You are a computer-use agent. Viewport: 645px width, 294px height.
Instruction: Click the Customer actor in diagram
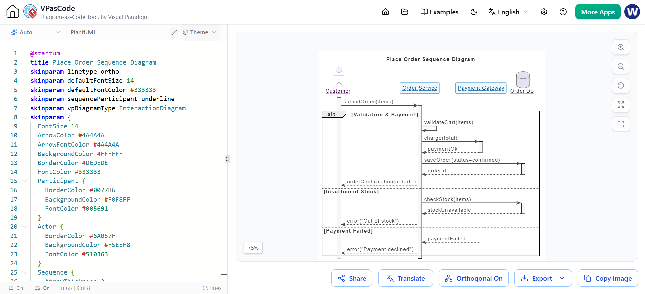click(338, 81)
